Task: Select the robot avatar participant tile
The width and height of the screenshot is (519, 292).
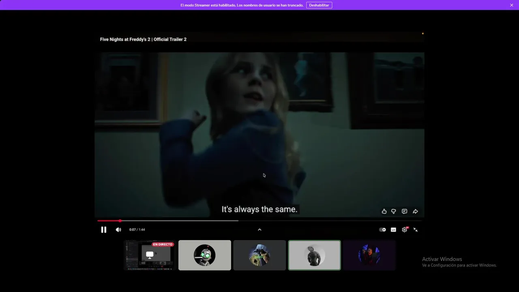Action: coord(205,255)
